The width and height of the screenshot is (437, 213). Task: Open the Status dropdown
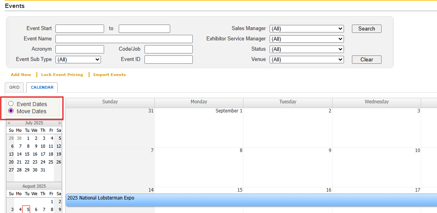306,49
